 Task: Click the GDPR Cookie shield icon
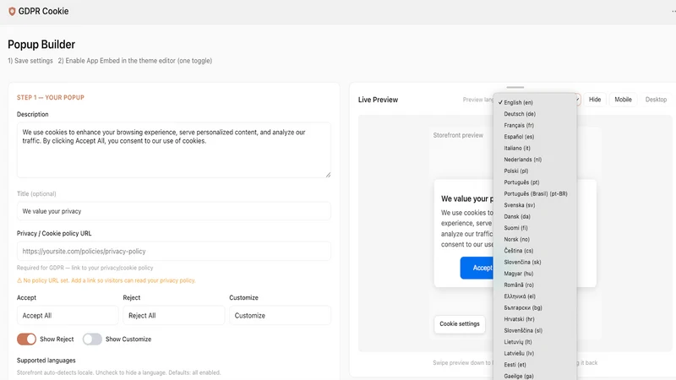point(12,11)
